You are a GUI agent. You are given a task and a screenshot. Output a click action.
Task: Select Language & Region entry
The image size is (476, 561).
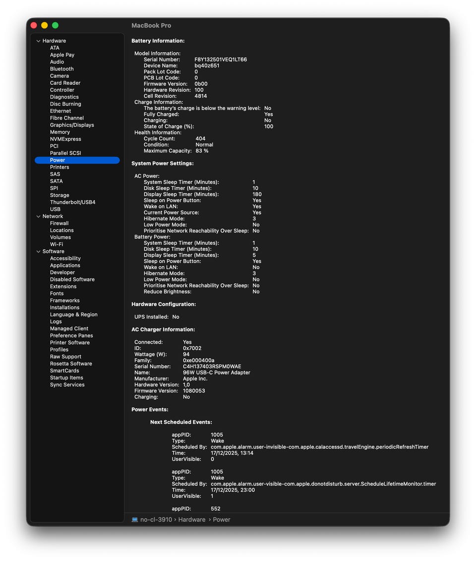74,315
